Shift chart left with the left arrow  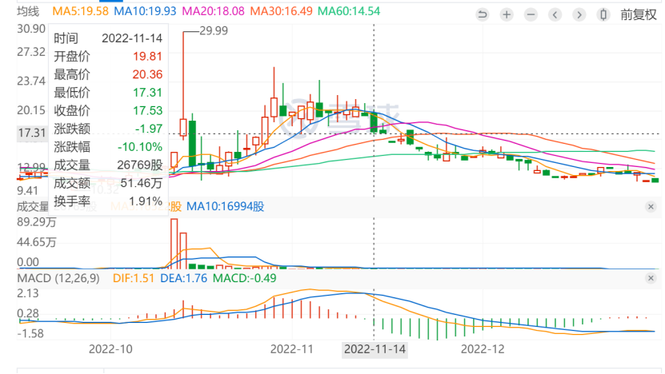click(555, 14)
